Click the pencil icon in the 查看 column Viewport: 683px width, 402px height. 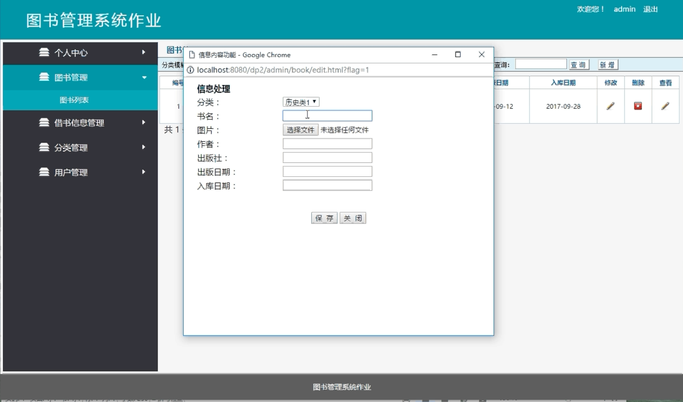click(665, 106)
